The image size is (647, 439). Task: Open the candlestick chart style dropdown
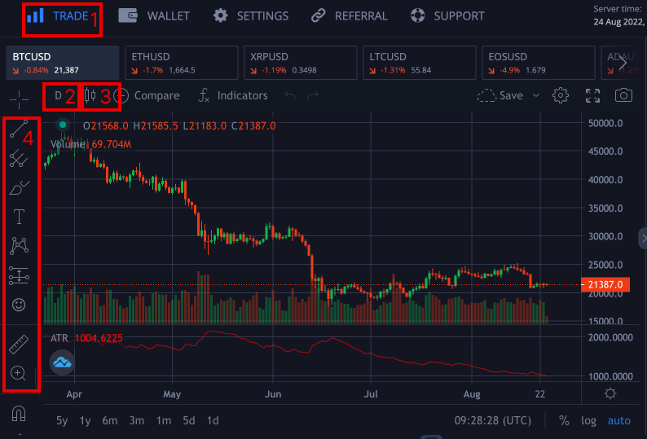point(90,96)
